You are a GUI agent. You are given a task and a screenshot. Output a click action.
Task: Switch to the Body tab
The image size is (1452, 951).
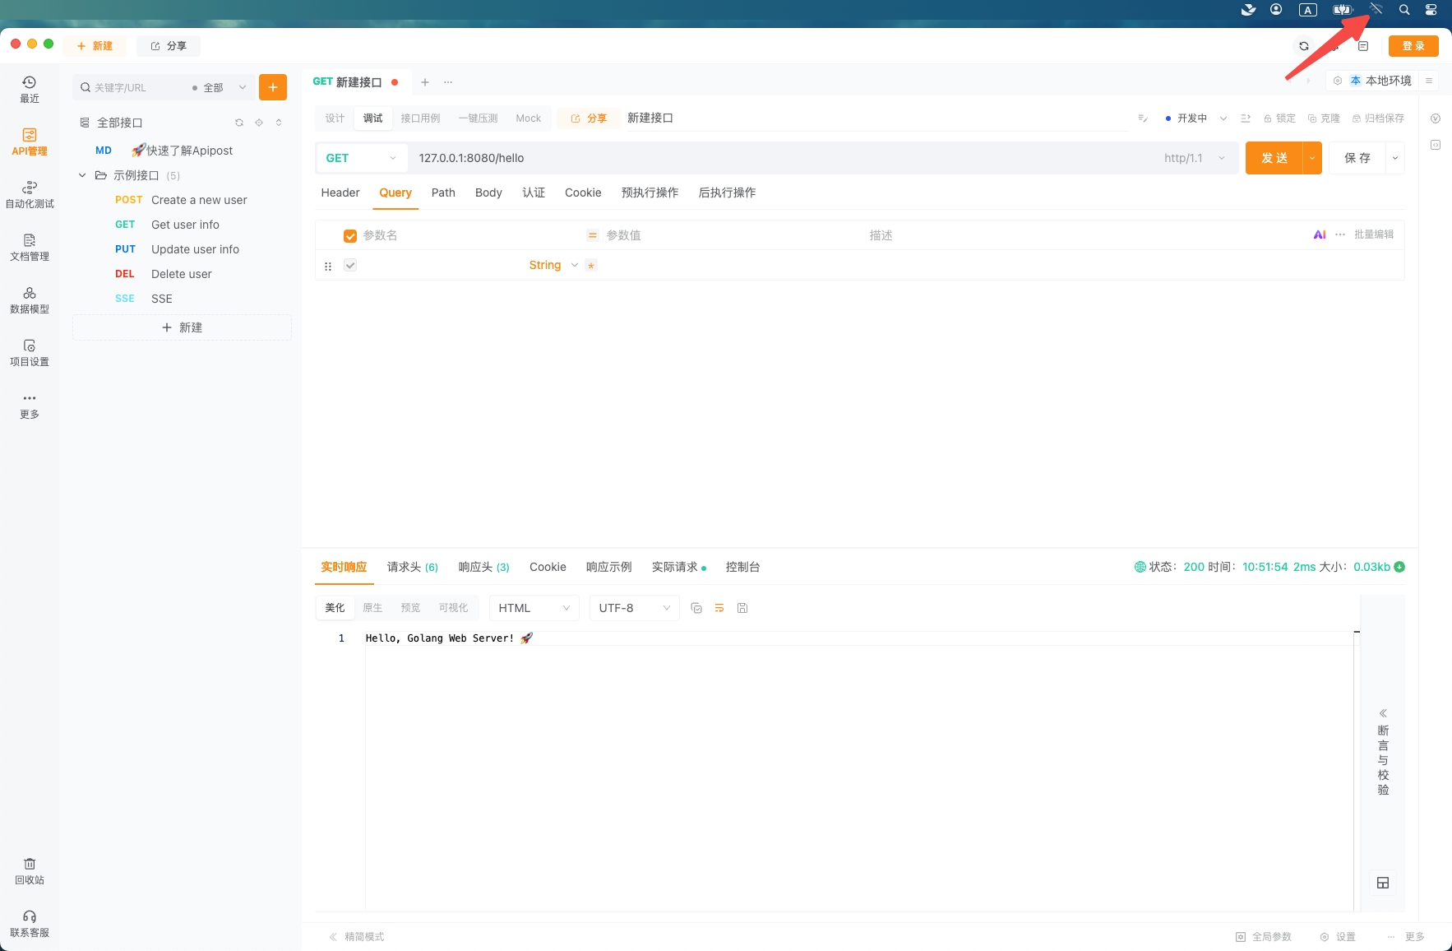[x=488, y=193]
